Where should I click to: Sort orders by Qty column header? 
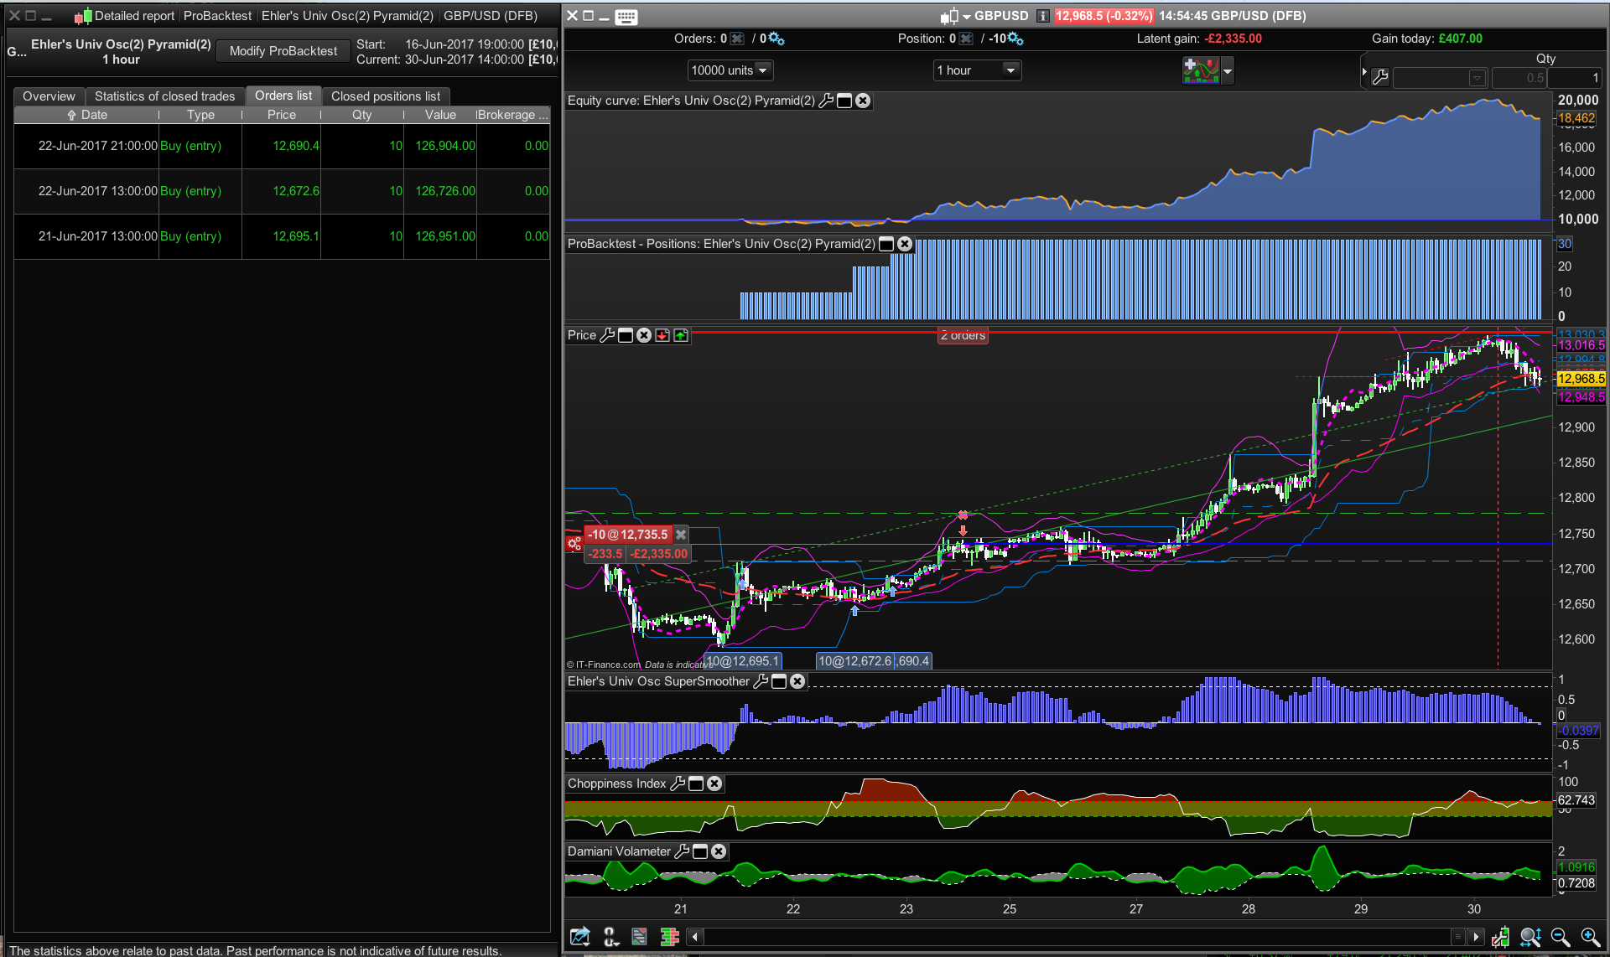(x=362, y=115)
